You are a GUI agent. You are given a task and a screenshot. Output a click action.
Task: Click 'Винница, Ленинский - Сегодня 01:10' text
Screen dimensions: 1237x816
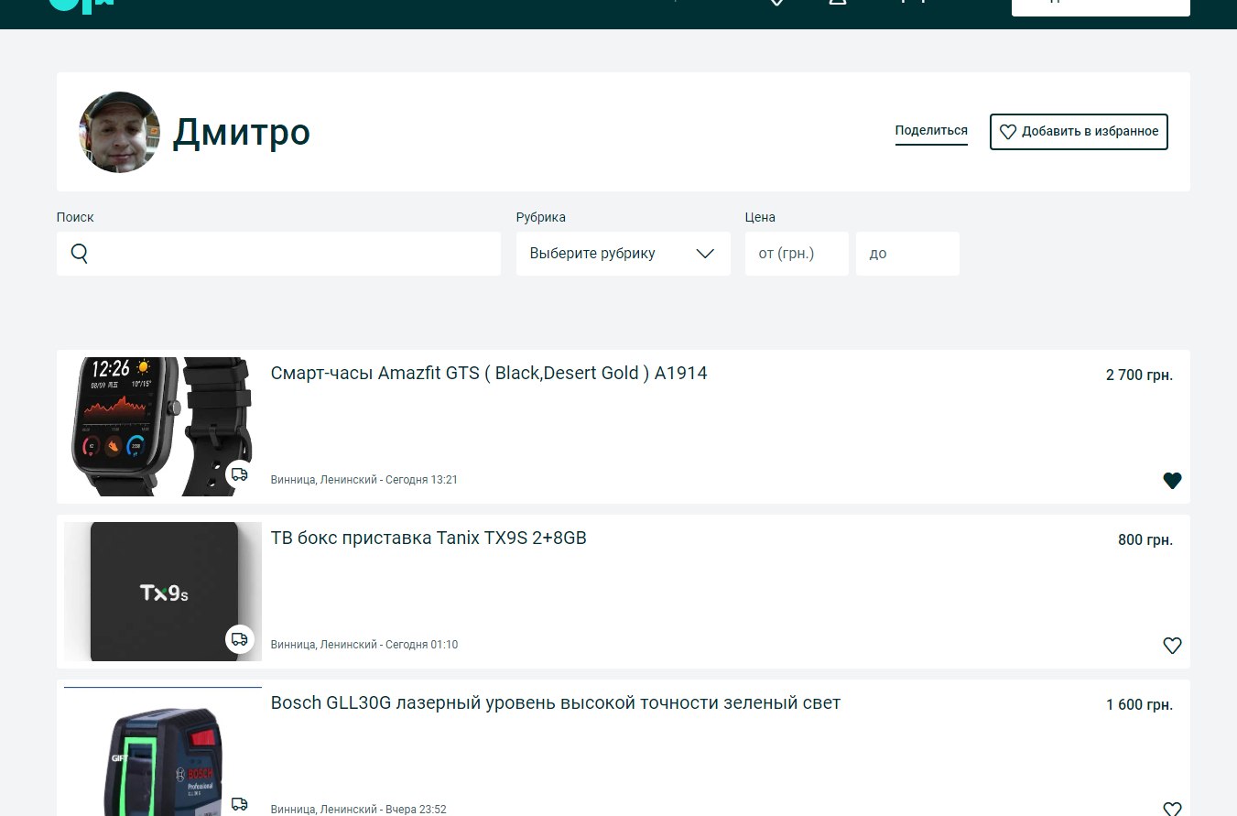(364, 645)
